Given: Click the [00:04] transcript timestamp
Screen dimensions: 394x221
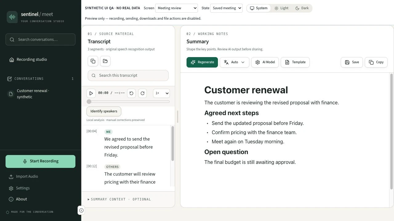Looking at the screenshot, I should coord(92,131).
